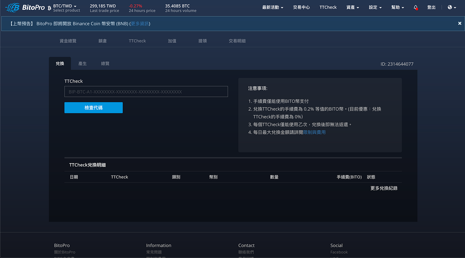Open 常見問題 footer link
Screen dimensions: 465x258
154,252
